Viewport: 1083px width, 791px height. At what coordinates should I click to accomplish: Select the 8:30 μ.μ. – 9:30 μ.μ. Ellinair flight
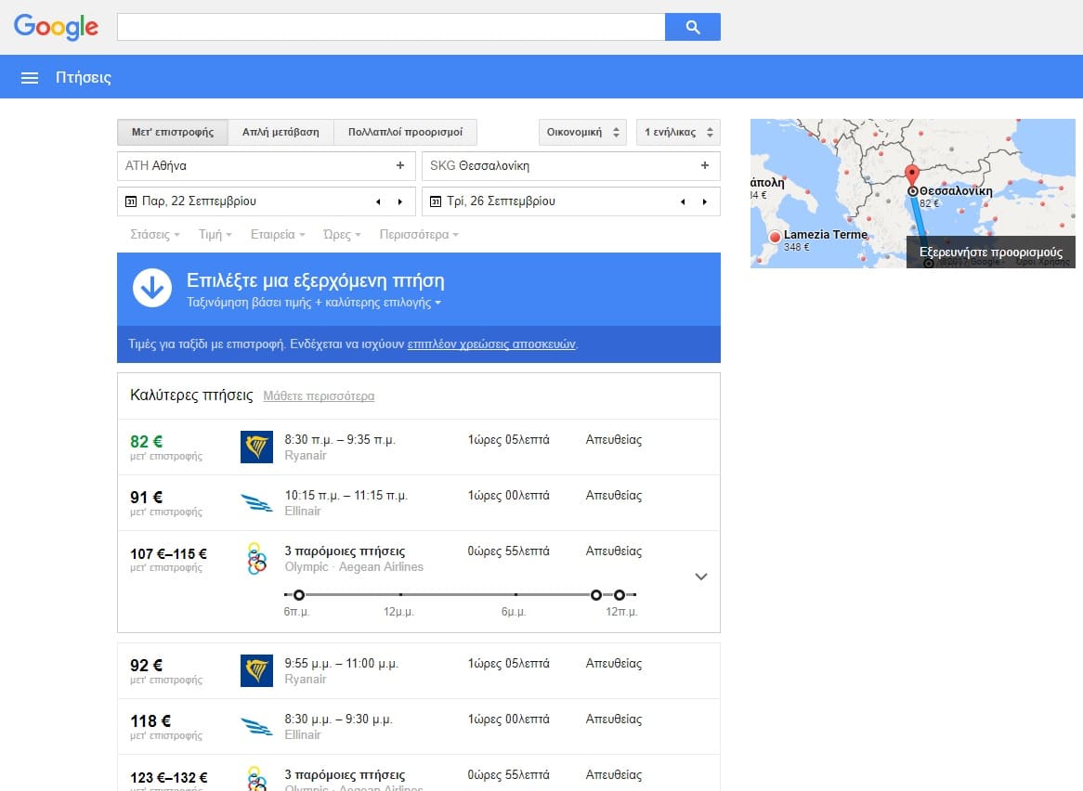pos(419,726)
